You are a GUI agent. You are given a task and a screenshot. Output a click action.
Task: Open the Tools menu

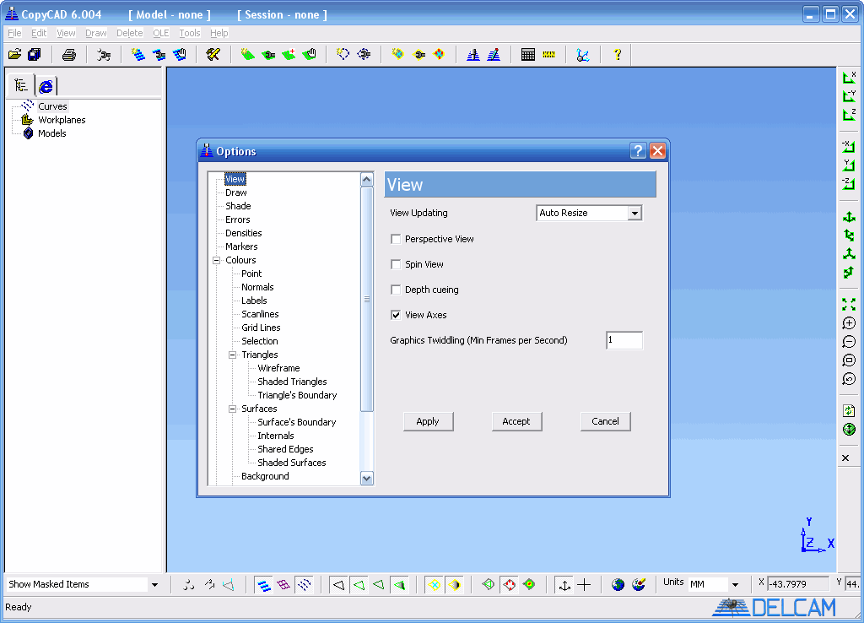[x=190, y=33]
